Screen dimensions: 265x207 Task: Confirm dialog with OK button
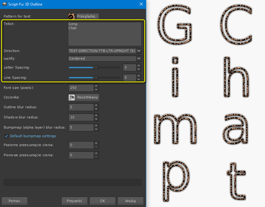coord(102,201)
